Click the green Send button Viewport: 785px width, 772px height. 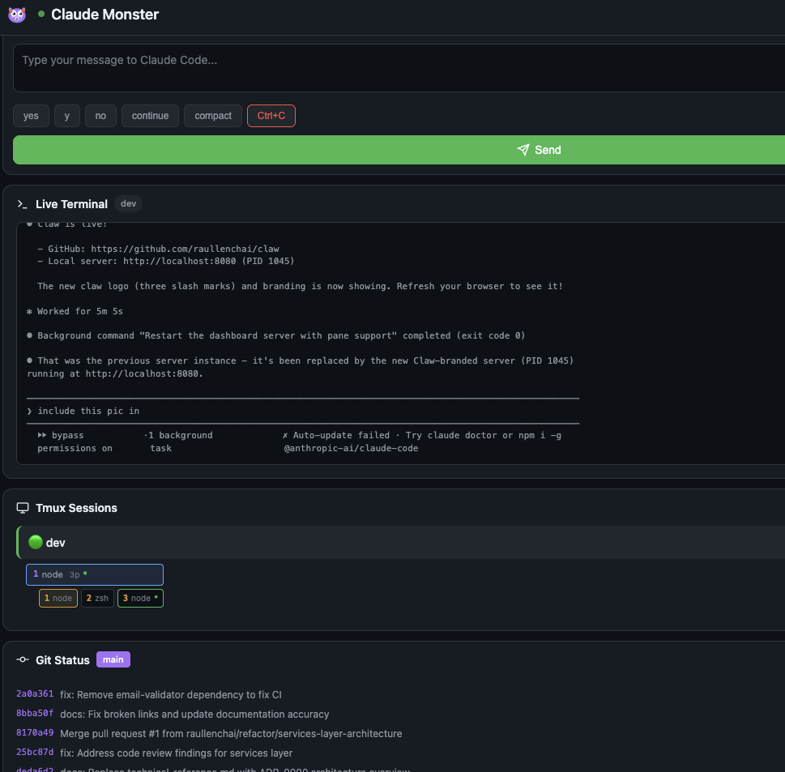pos(399,150)
